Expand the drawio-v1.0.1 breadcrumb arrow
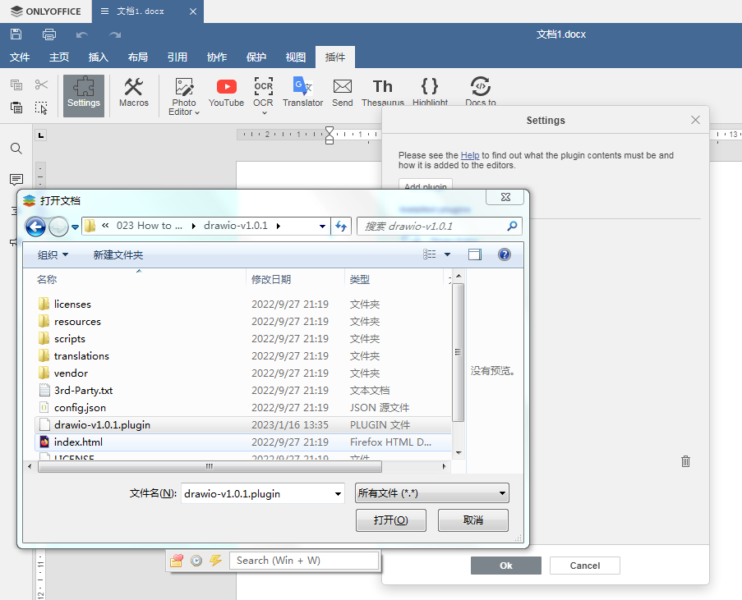This screenshot has width=742, height=600. 279,226
